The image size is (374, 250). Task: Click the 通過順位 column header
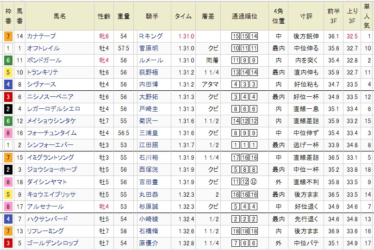[245, 16]
